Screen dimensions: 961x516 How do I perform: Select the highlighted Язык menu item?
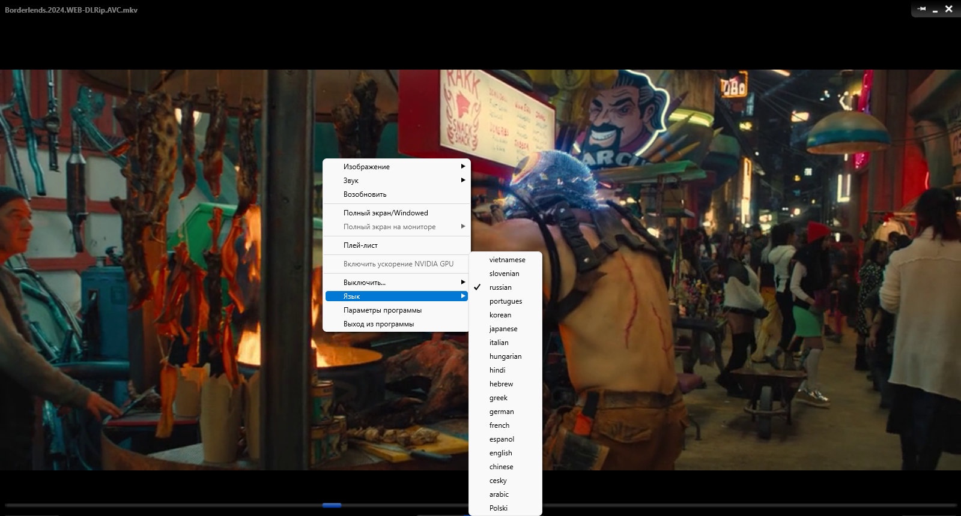396,296
